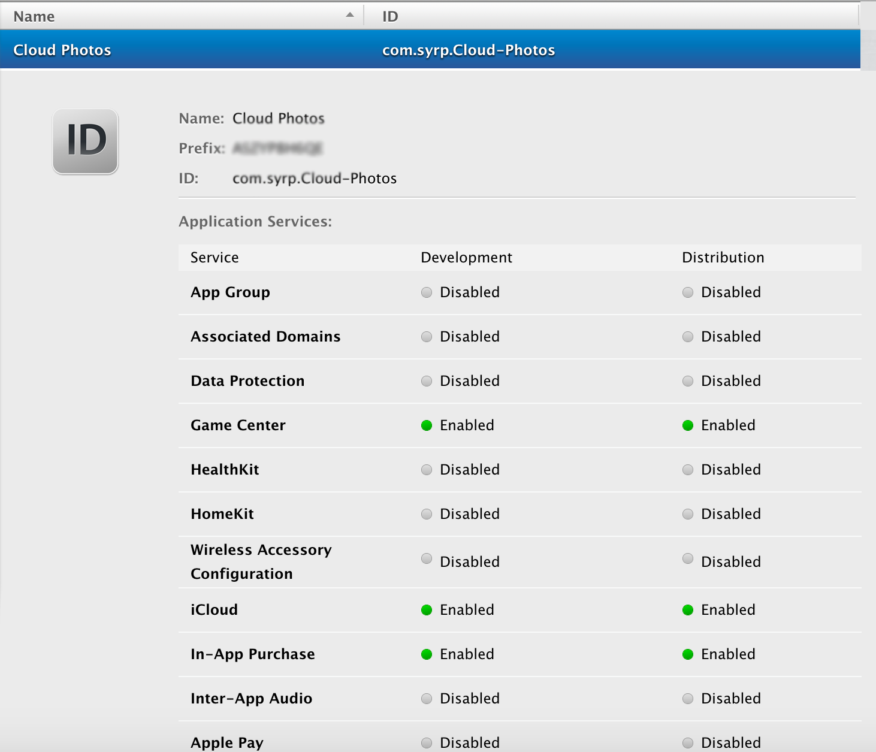Click the Data Protection Distribution status dot

pos(688,381)
